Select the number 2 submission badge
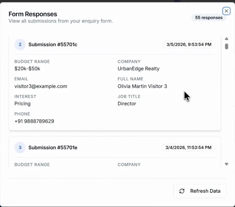The width and height of the screenshot is (235, 207). pyautogui.click(x=20, y=44)
